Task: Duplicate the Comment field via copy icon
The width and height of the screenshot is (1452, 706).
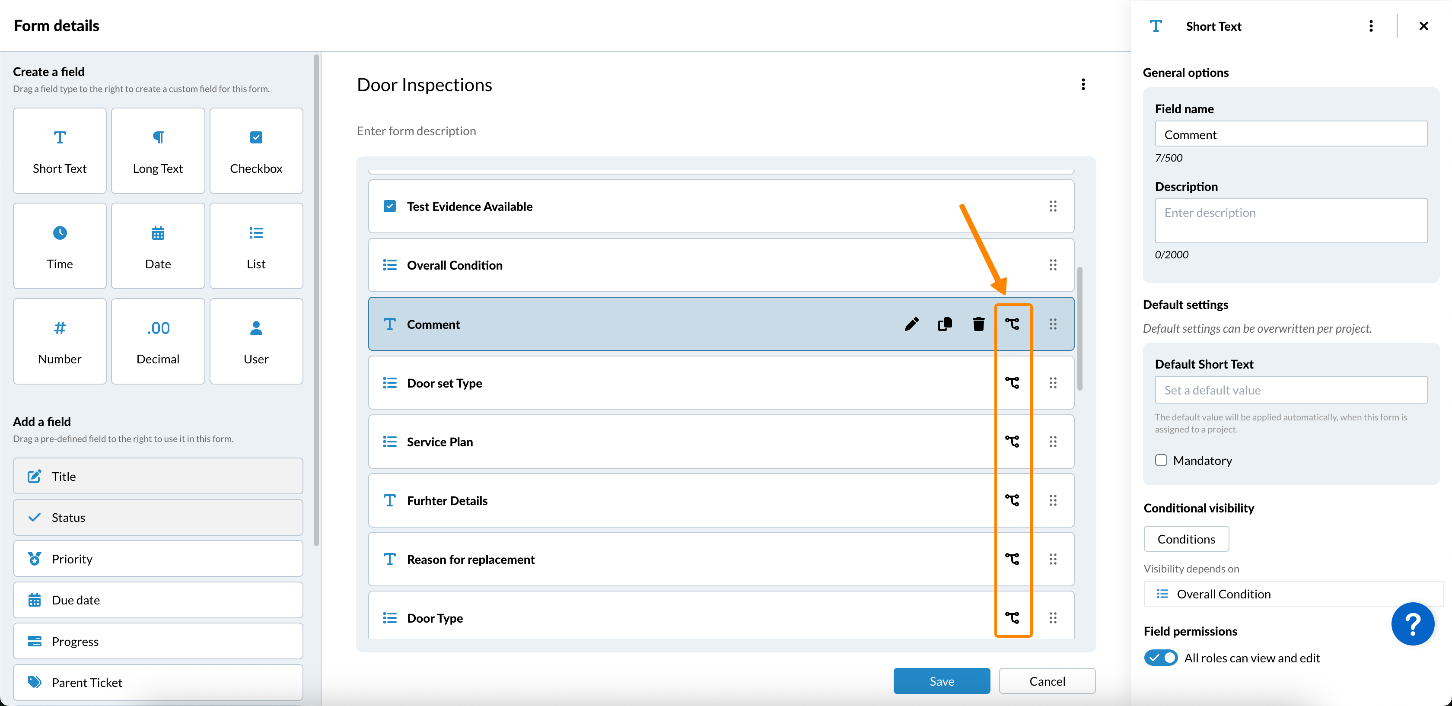Action: [x=945, y=324]
